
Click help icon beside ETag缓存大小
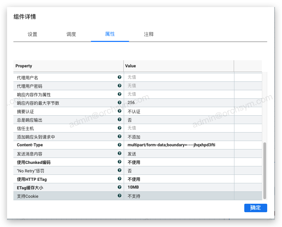pos(119,187)
